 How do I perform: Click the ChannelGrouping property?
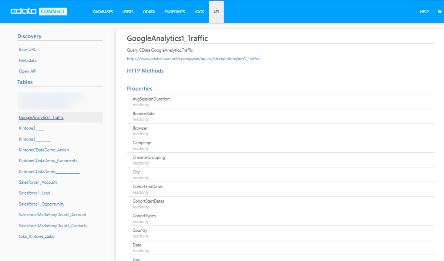pos(149,157)
